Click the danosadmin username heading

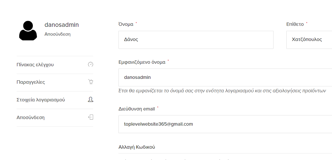coord(61,25)
